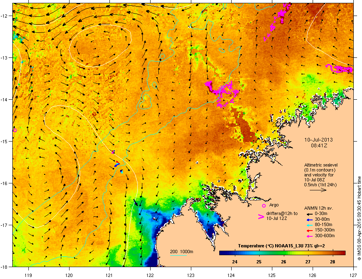Click the '0-30m' depth label
The image size is (362, 279).
click(x=321, y=214)
